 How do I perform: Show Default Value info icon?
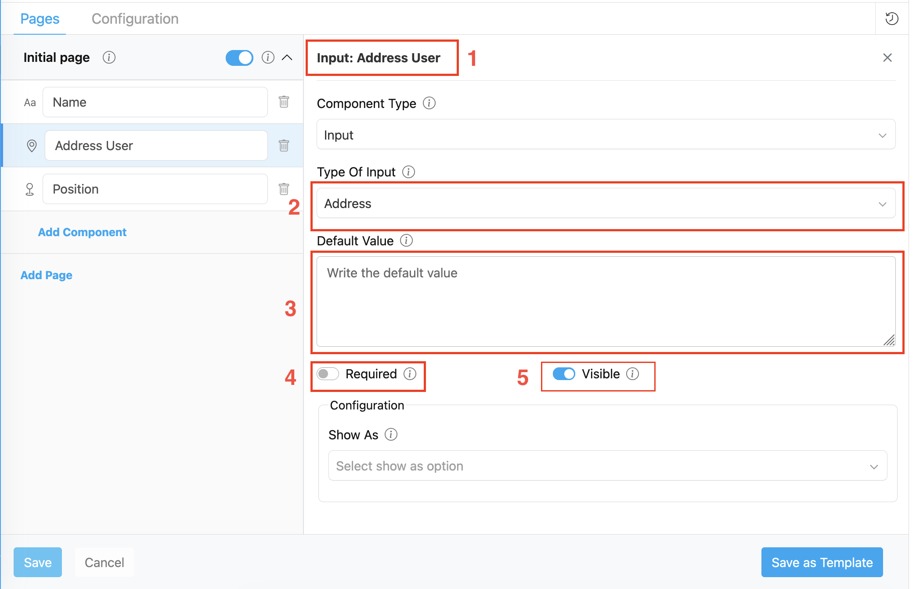[x=406, y=241]
